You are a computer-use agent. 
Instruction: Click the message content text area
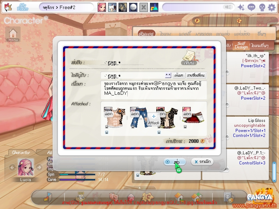coord(154,90)
